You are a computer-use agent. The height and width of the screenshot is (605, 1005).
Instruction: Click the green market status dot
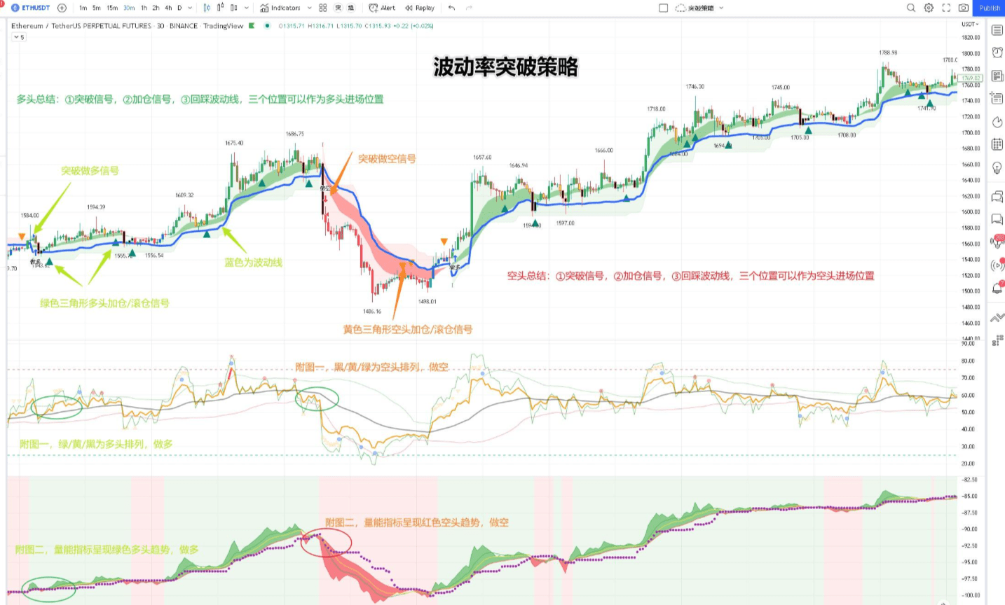[267, 26]
